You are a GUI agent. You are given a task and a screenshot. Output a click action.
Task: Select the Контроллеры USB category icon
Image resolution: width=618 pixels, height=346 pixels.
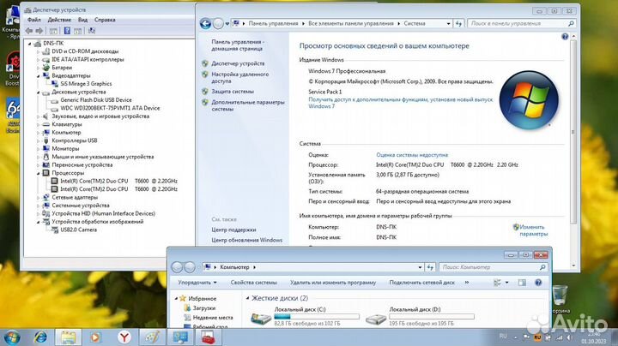click(x=46, y=140)
